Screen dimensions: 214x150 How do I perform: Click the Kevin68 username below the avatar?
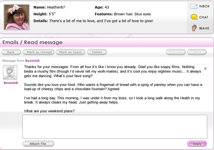tap(11, 83)
